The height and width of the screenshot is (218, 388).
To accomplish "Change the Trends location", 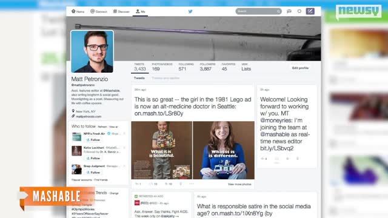I will pyautogui.click(x=114, y=193).
